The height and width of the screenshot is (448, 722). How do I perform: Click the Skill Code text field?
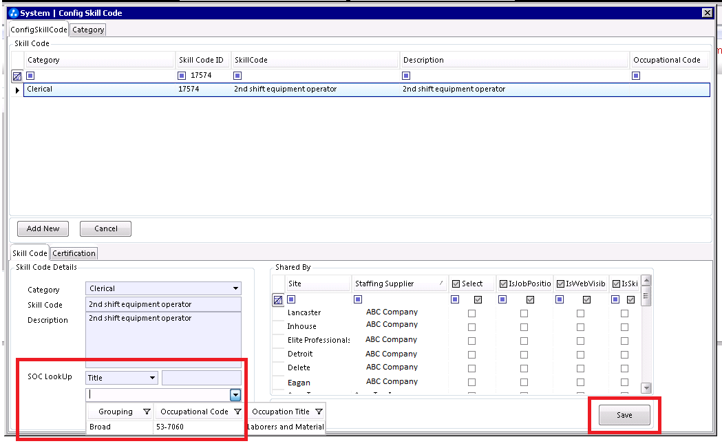click(163, 304)
